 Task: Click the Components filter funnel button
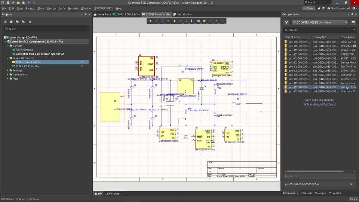(286, 22)
